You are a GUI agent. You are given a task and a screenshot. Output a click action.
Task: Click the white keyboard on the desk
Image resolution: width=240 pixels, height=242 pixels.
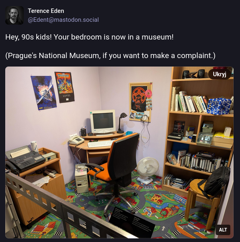click(x=101, y=144)
